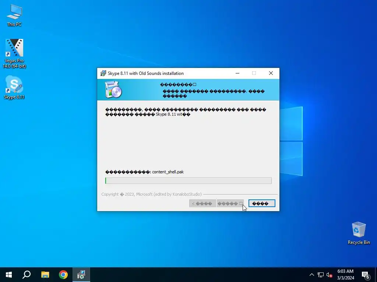Close the Skype installation window
Image resolution: width=377 pixels, height=282 pixels.
pos(271,73)
